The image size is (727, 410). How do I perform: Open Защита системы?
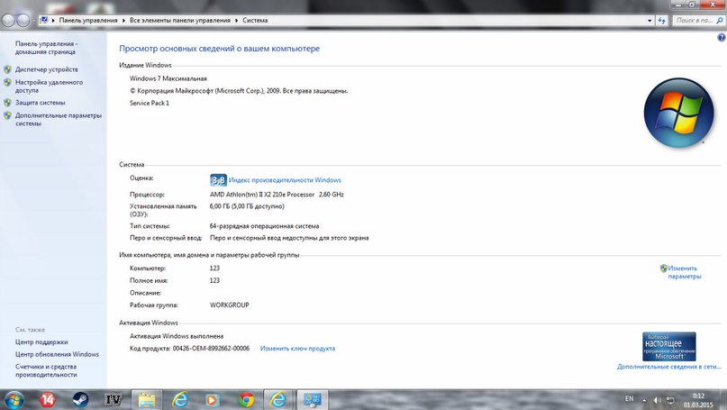coord(40,103)
